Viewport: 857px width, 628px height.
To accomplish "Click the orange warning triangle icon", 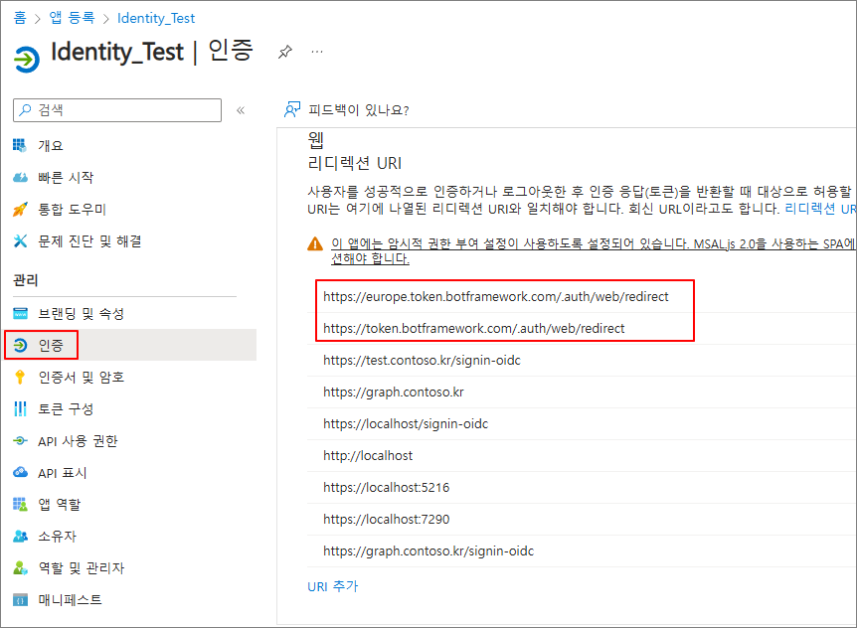I will 315,243.
